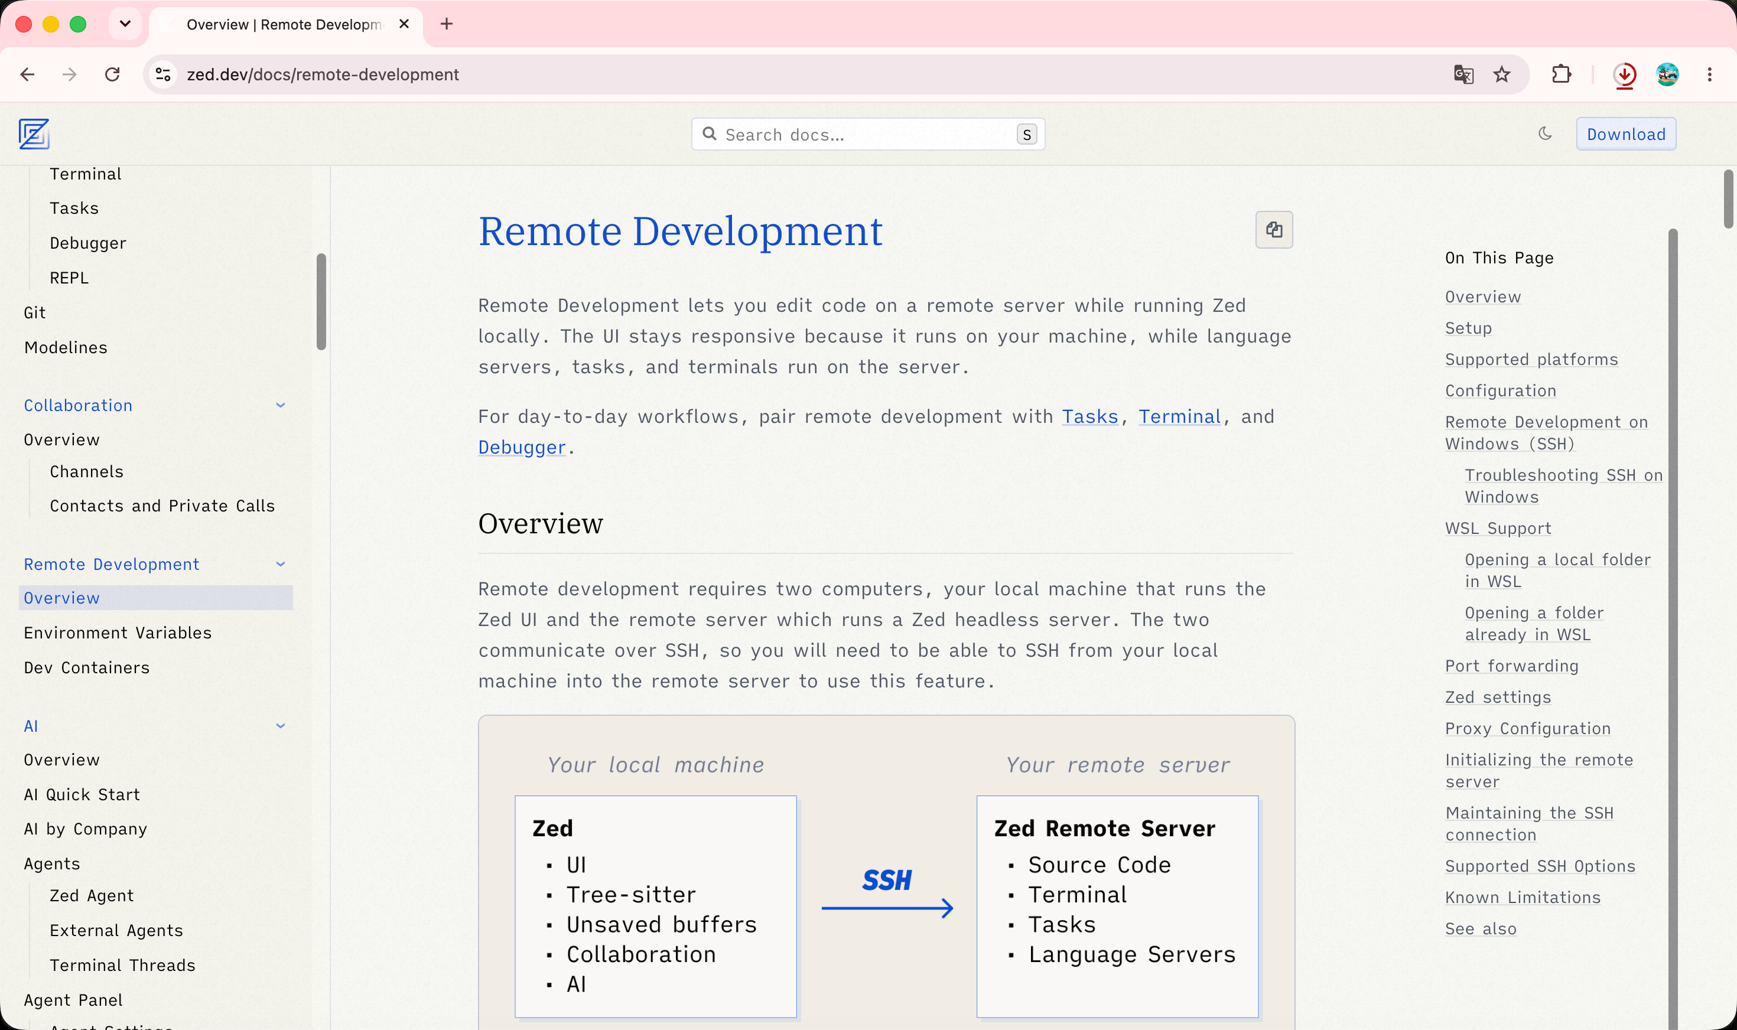Jump to Setup in On This Page
This screenshot has width=1737, height=1030.
pyautogui.click(x=1468, y=328)
